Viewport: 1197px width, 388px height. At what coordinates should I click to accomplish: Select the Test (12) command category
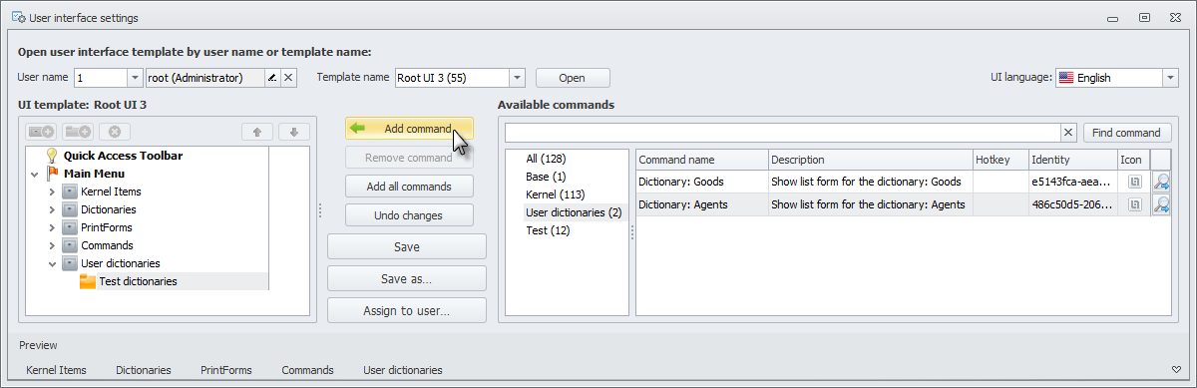tap(548, 230)
